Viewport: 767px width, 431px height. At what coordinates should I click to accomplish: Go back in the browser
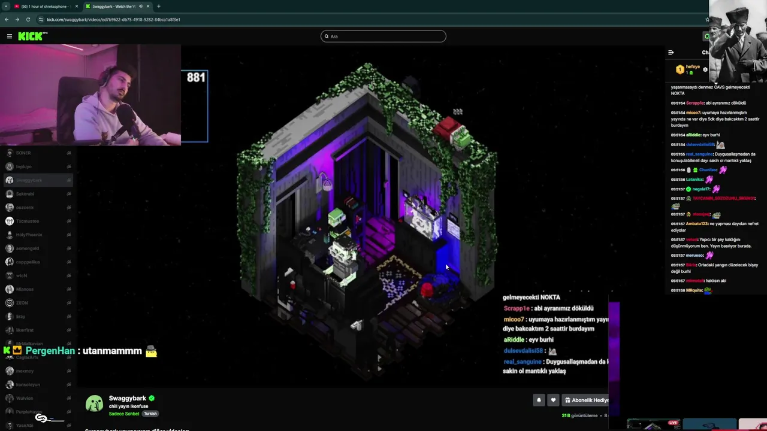[7, 19]
